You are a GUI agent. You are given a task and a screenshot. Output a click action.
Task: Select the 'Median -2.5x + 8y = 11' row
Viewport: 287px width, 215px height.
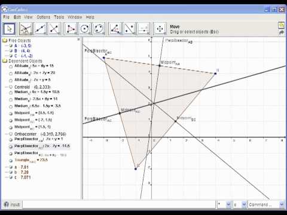click(36, 99)
